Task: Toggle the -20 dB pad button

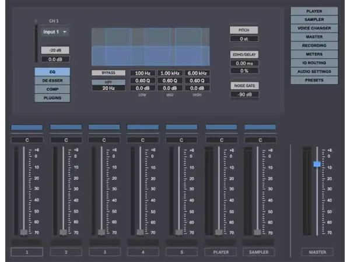Action: [55, 50]
